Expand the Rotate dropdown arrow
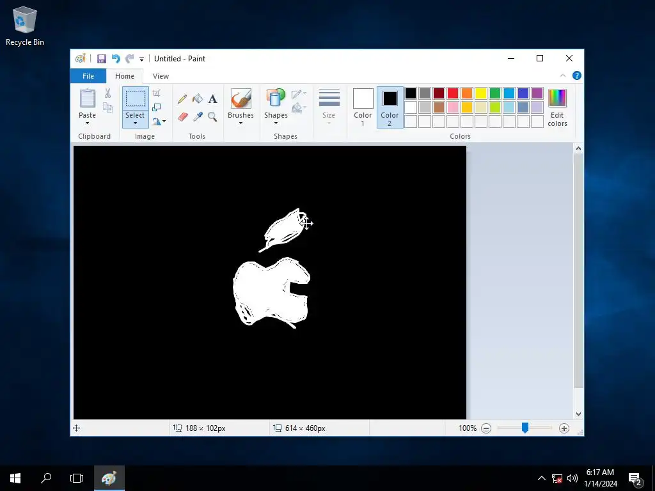 click(164, 121)
